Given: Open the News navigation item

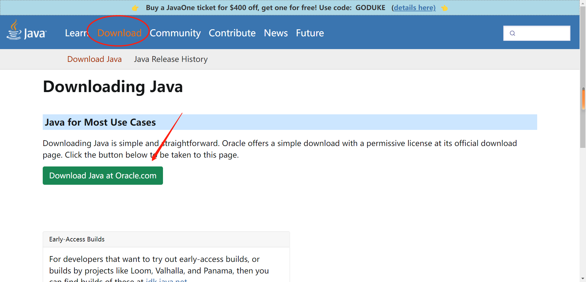Looking at the screenshot, I should 276,33.
